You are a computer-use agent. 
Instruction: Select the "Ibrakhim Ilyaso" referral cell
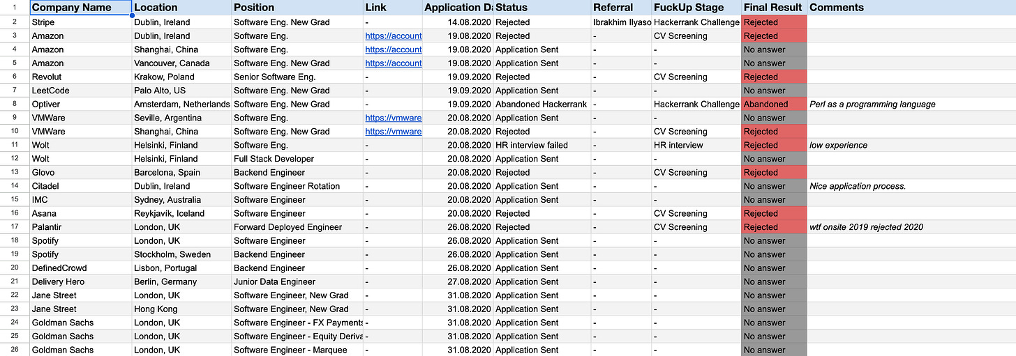(621, 22)
